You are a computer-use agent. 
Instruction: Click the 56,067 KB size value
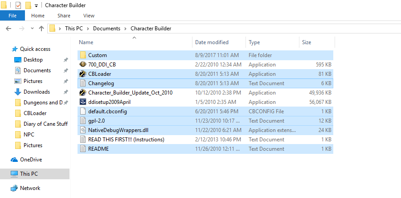click(x=320, y=102)
